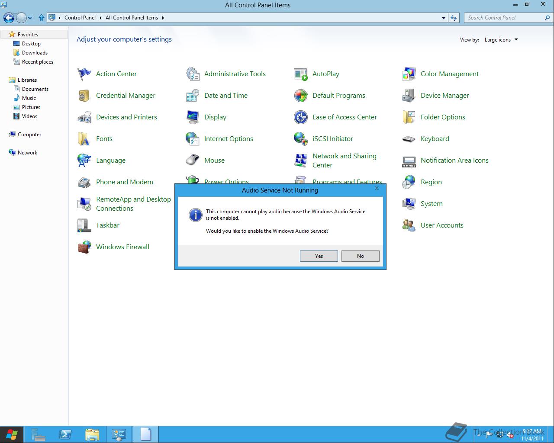Select Computer in the navigation pane
Screen dimensions: 554x443
29,135
